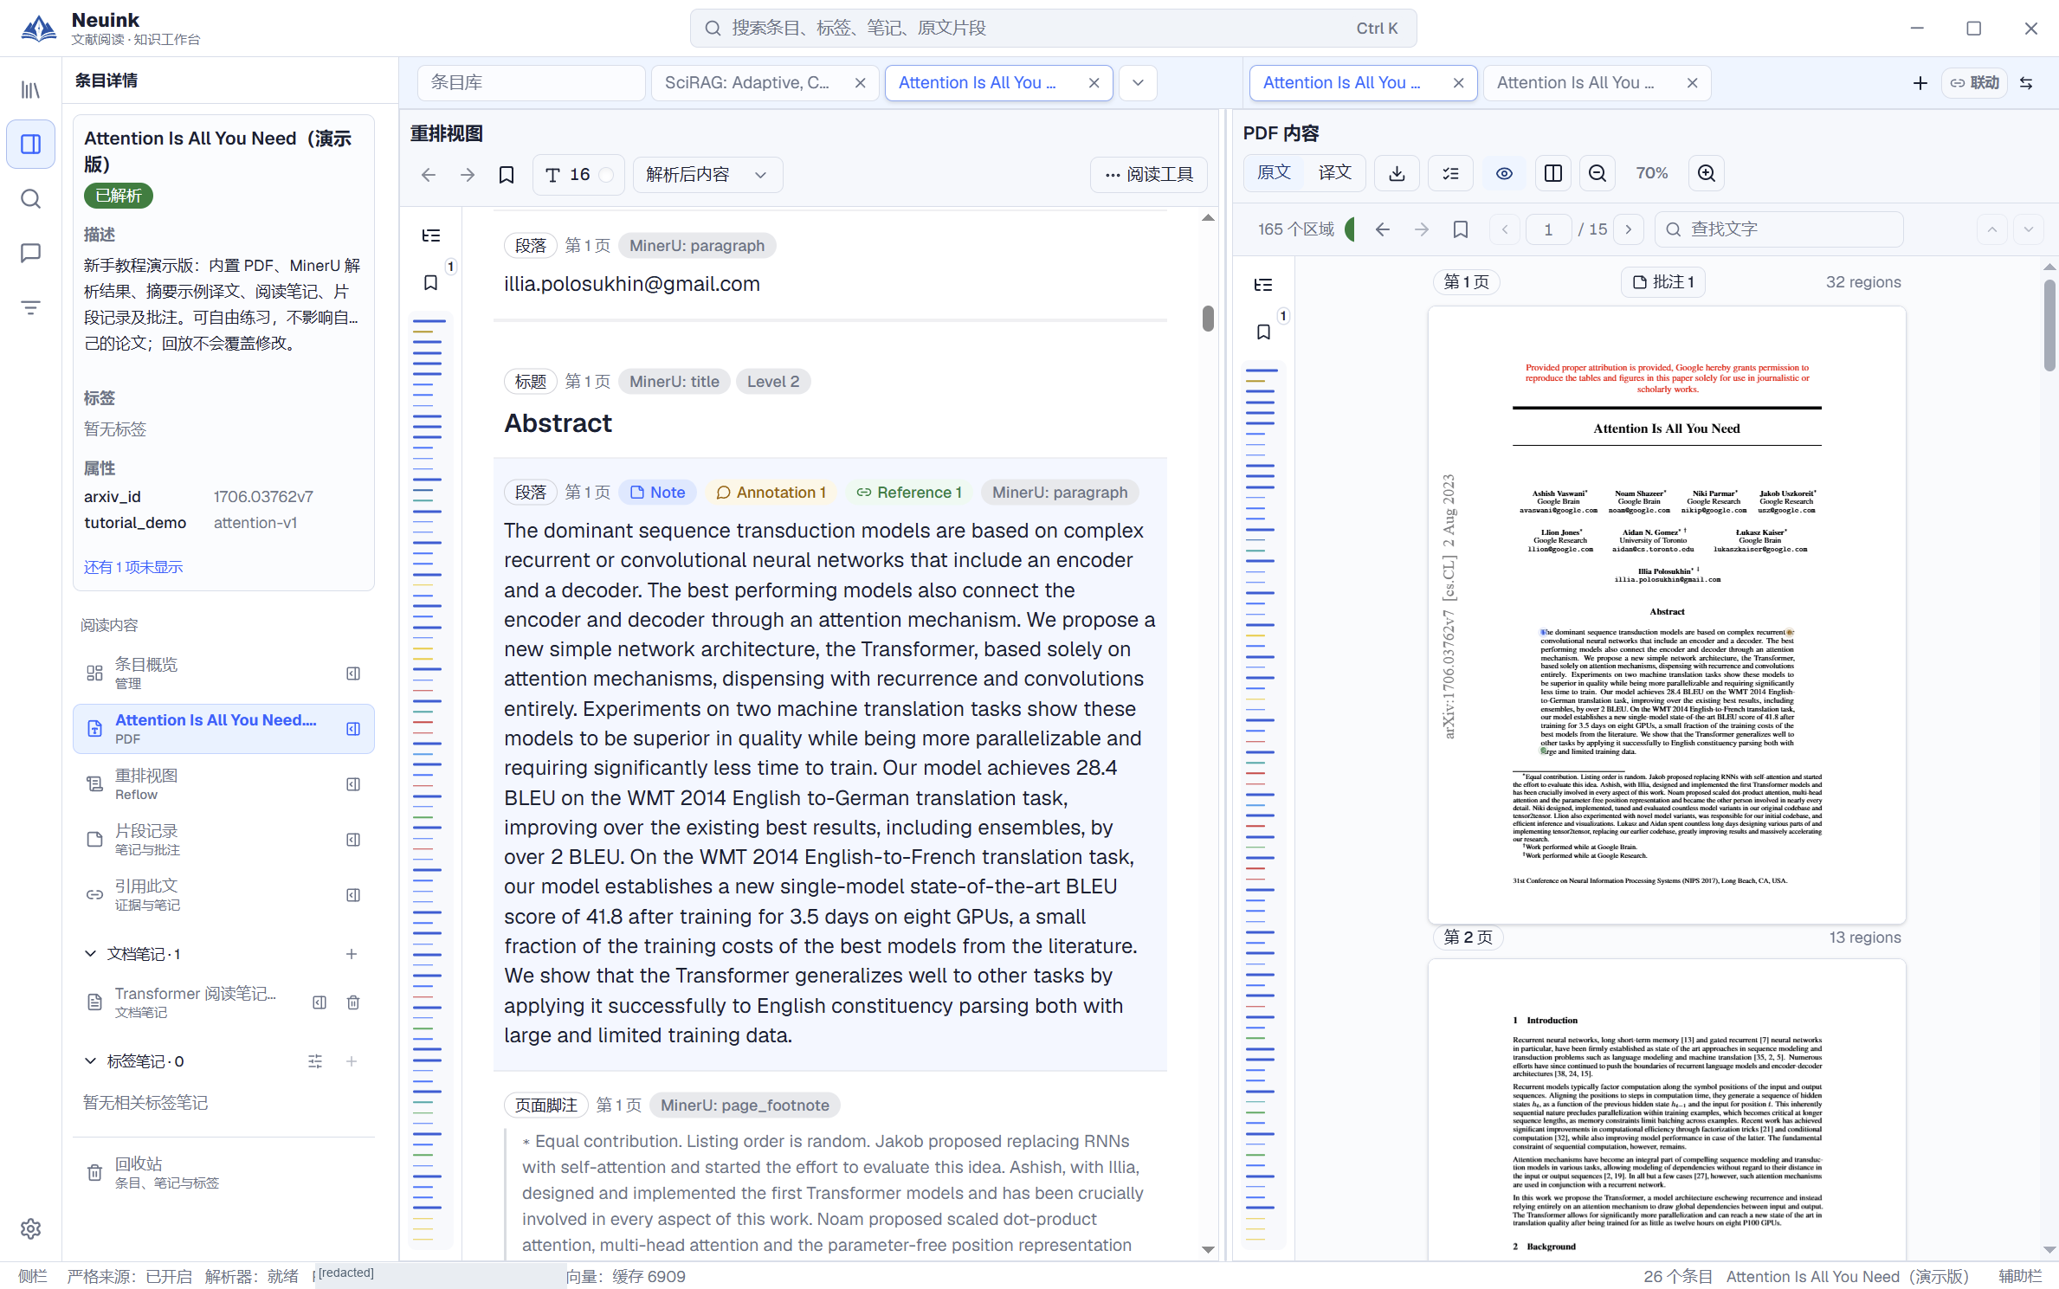Collapse the 文档笔记 section
Screen dimensions: 2059x1289
click(x=90, y=954)
